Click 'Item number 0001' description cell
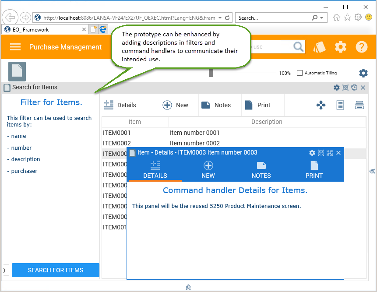The image size is (377, 292). 195,133
